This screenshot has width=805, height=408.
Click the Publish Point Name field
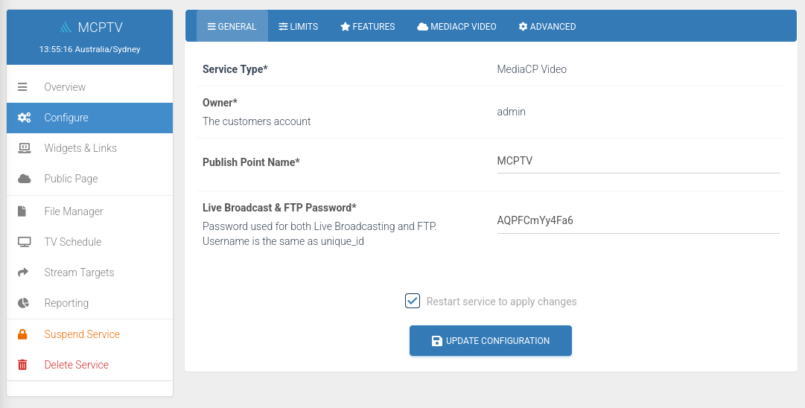click(x=638, y=162)
